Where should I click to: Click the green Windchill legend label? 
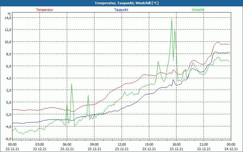[x=198, y=10]
